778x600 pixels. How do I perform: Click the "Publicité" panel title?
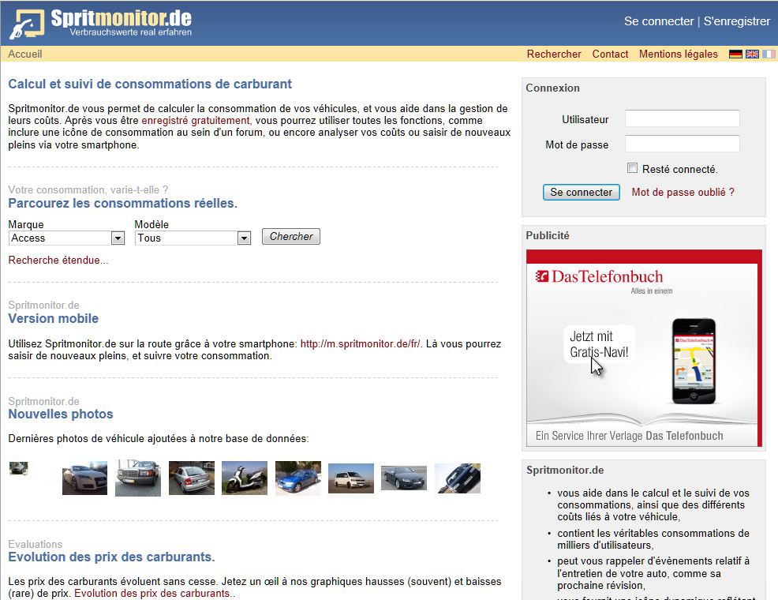pos(548,236)
